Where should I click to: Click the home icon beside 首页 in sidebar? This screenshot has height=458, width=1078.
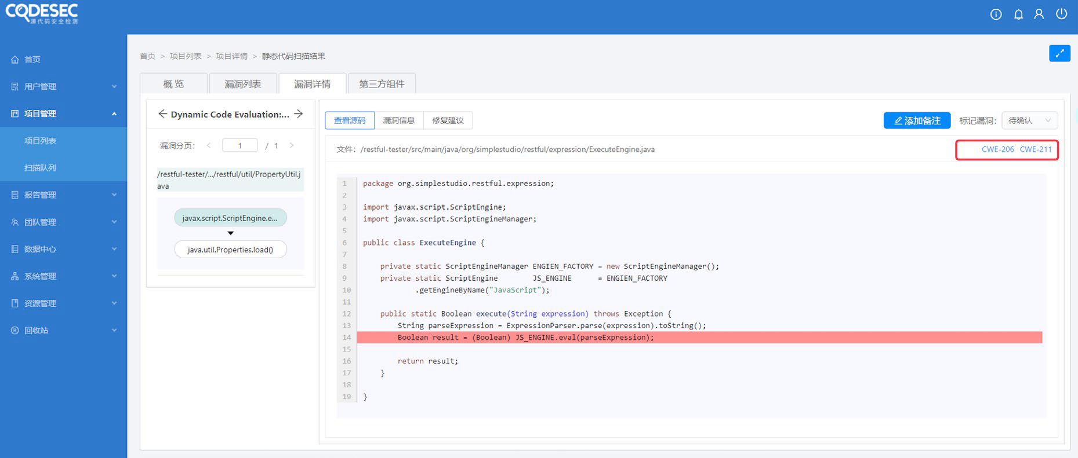pos(15,60)
